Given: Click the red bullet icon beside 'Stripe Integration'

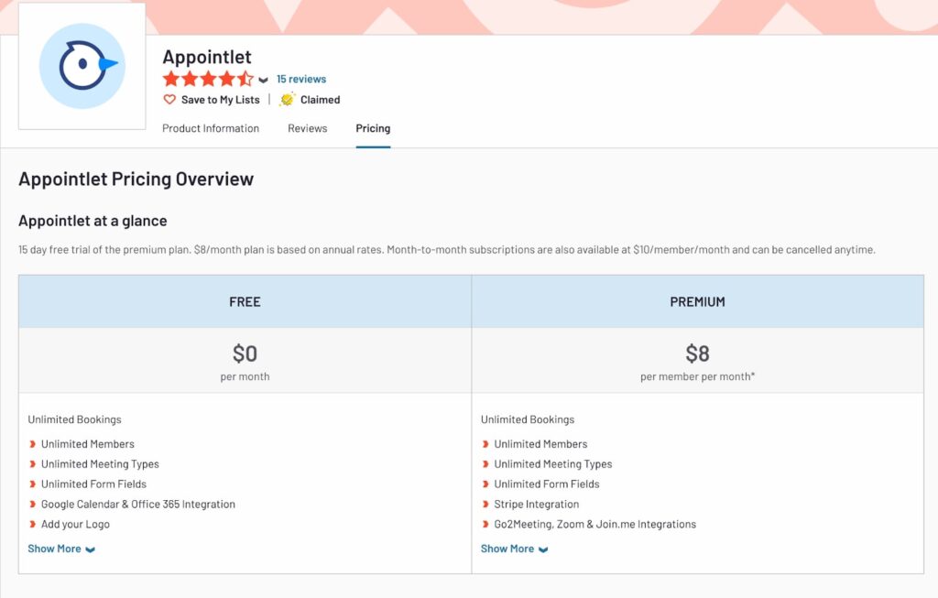Looking at the screenshot, I should 485,504.
